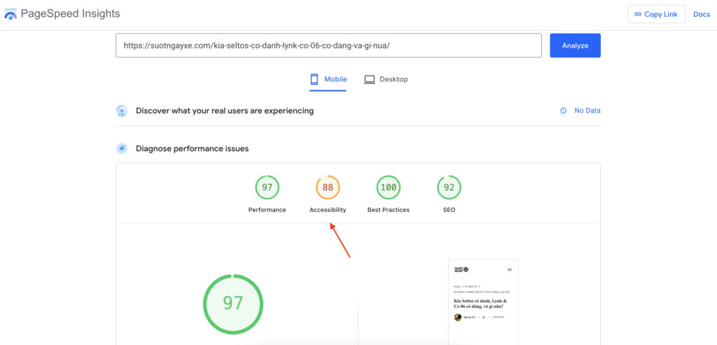Viewport: 717px width, 345px height.
Task: Select 'Discover what your real users are experiencing'
Action: (x=225, y=111)
